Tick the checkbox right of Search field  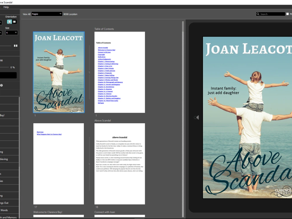tap(288, 14)
